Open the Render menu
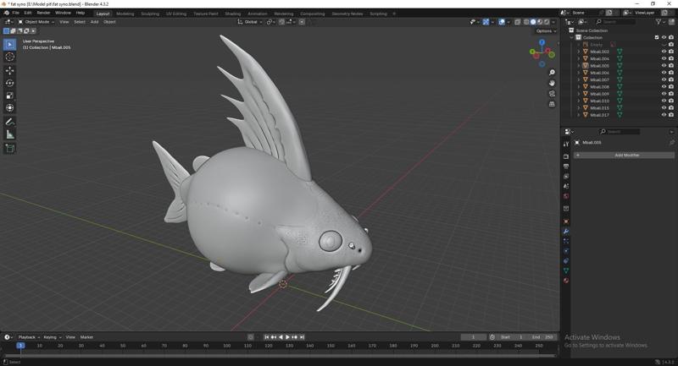 point(43,13)
